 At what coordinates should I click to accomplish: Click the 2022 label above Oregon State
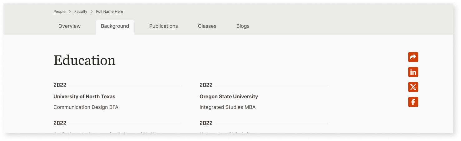(206, 85)
